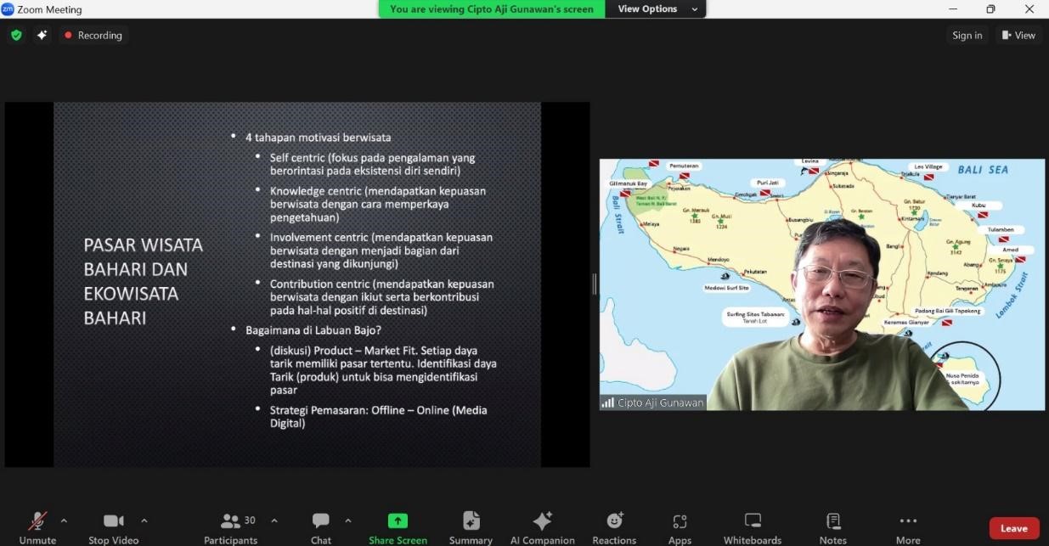Click the Recording indicator
This screenshot has width=1049, height=546.
point(93,36)
